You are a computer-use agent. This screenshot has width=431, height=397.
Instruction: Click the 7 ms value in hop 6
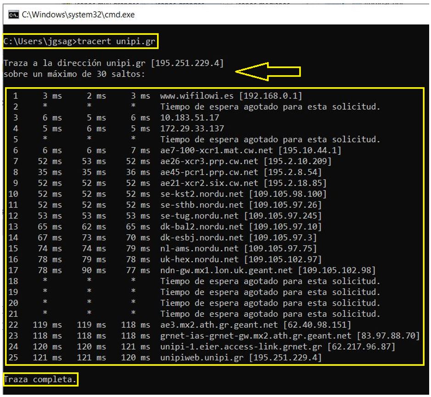click(x=140, y=151)
